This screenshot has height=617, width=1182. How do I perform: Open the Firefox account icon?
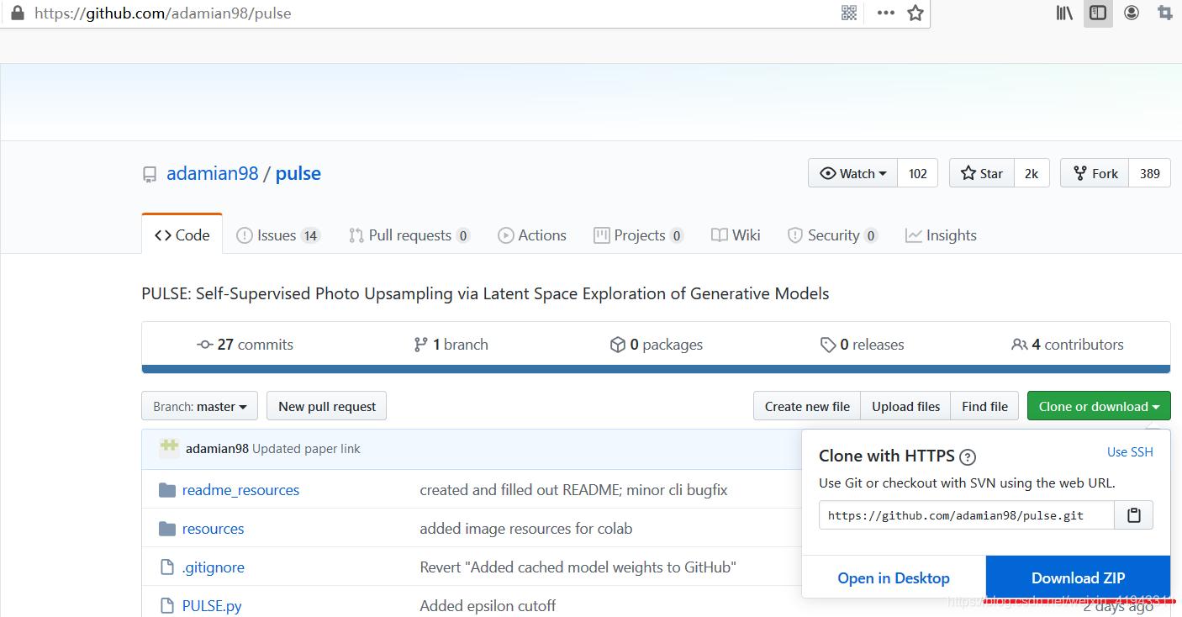1132,13
